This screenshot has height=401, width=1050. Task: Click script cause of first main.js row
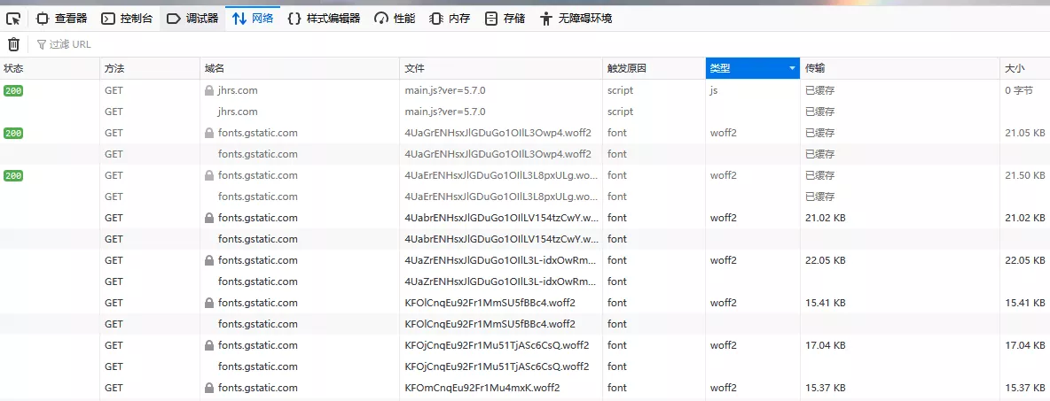620,90
